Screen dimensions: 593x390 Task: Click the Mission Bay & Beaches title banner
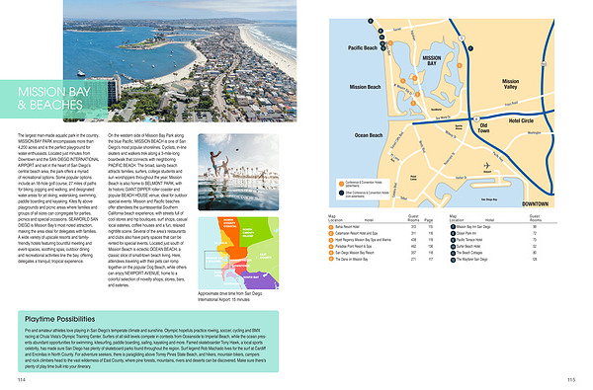pos(53,99)
